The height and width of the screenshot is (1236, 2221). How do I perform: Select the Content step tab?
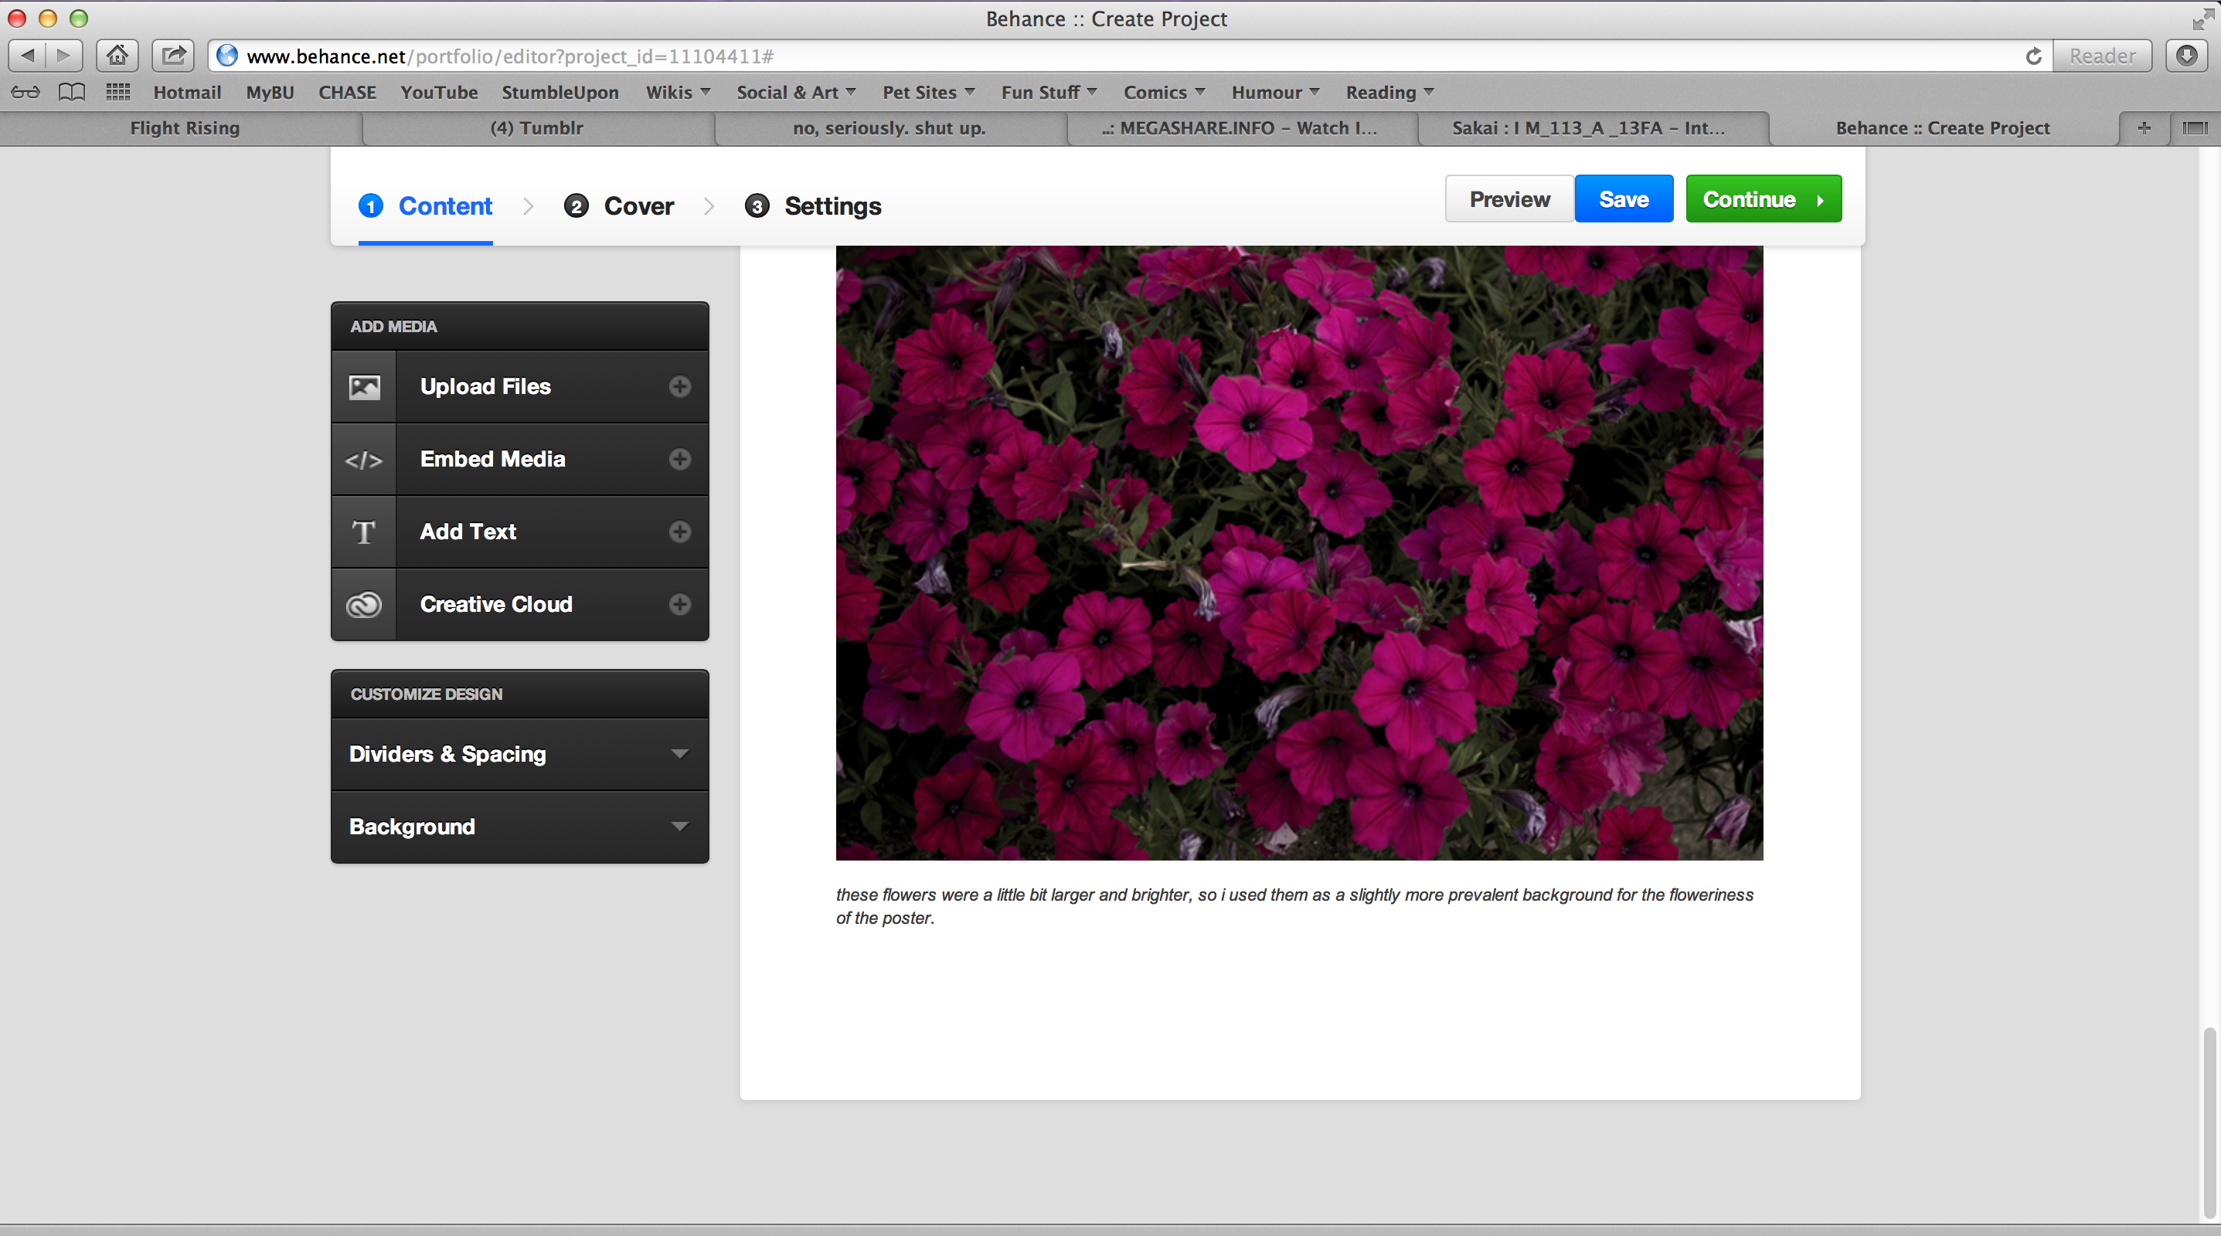(426, 206)
